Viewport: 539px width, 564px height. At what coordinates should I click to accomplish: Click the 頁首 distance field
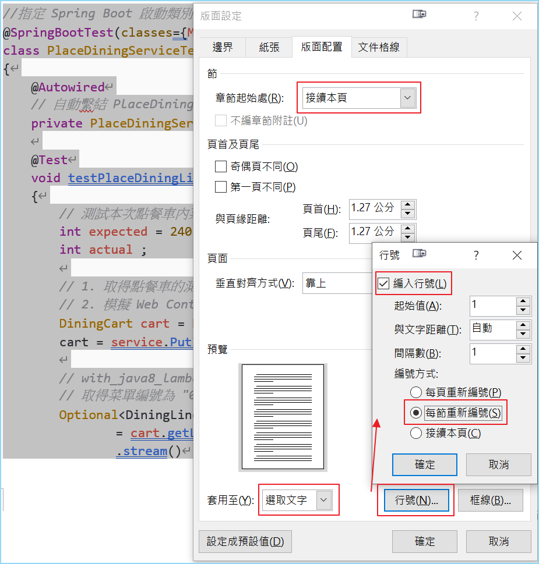375,209
